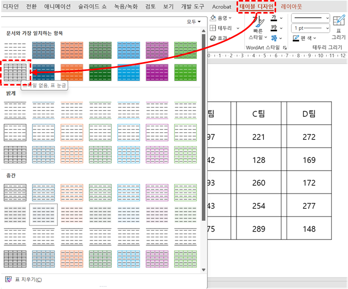Open WordArt Styles dialog launcher
The height and width of the screenshot is (289, 348).
[x=284, y=47]
